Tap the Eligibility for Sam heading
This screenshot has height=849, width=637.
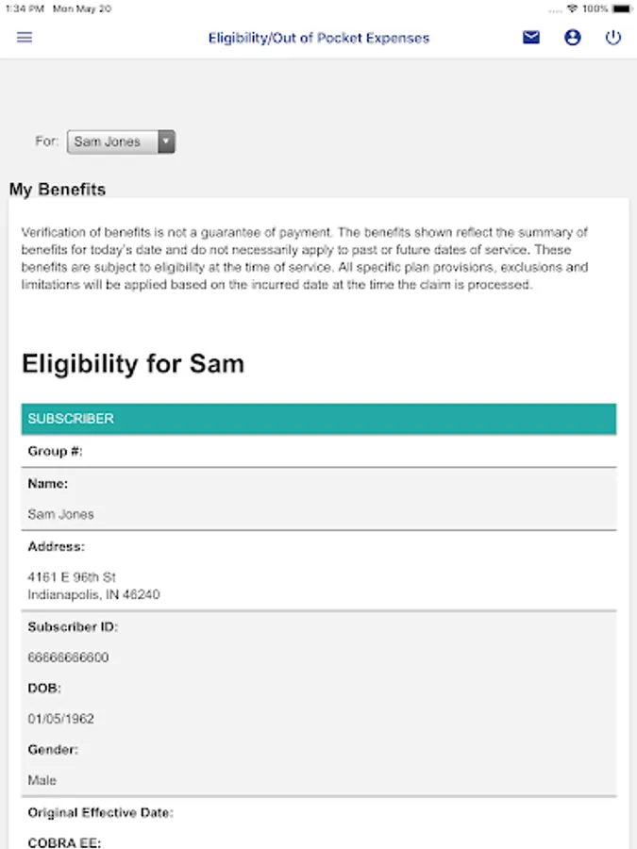133,364
